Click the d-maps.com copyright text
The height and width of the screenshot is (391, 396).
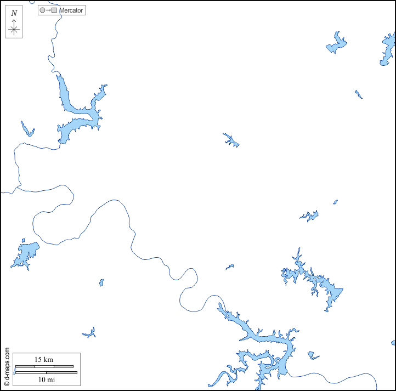point(7,367)
